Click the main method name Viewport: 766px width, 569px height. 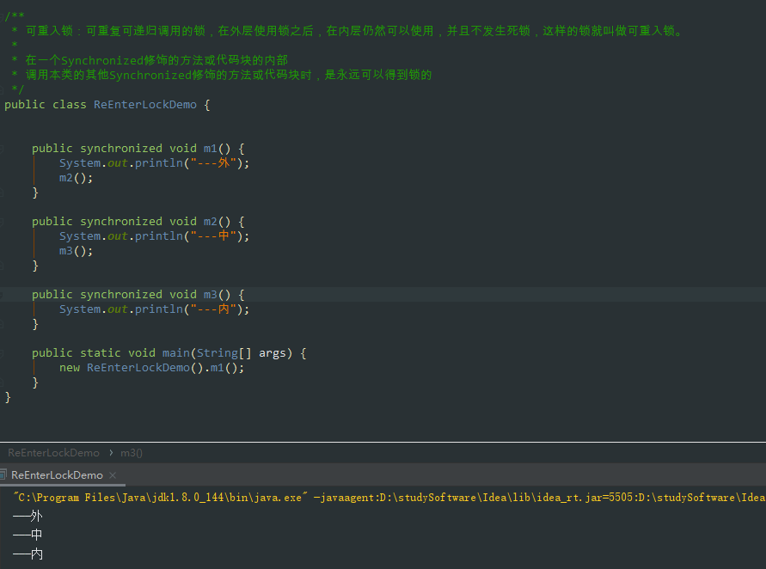coord(176,352)
